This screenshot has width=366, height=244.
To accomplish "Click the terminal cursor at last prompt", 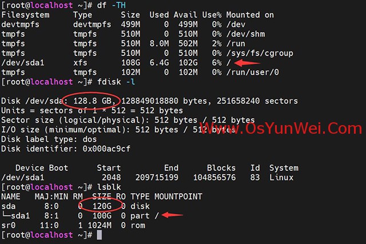I will [x=100, y=235].
